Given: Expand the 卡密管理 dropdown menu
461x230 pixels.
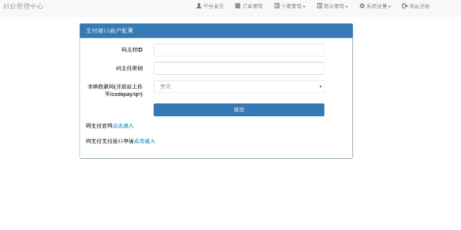Looking at the screenshot, I should 290,6.
